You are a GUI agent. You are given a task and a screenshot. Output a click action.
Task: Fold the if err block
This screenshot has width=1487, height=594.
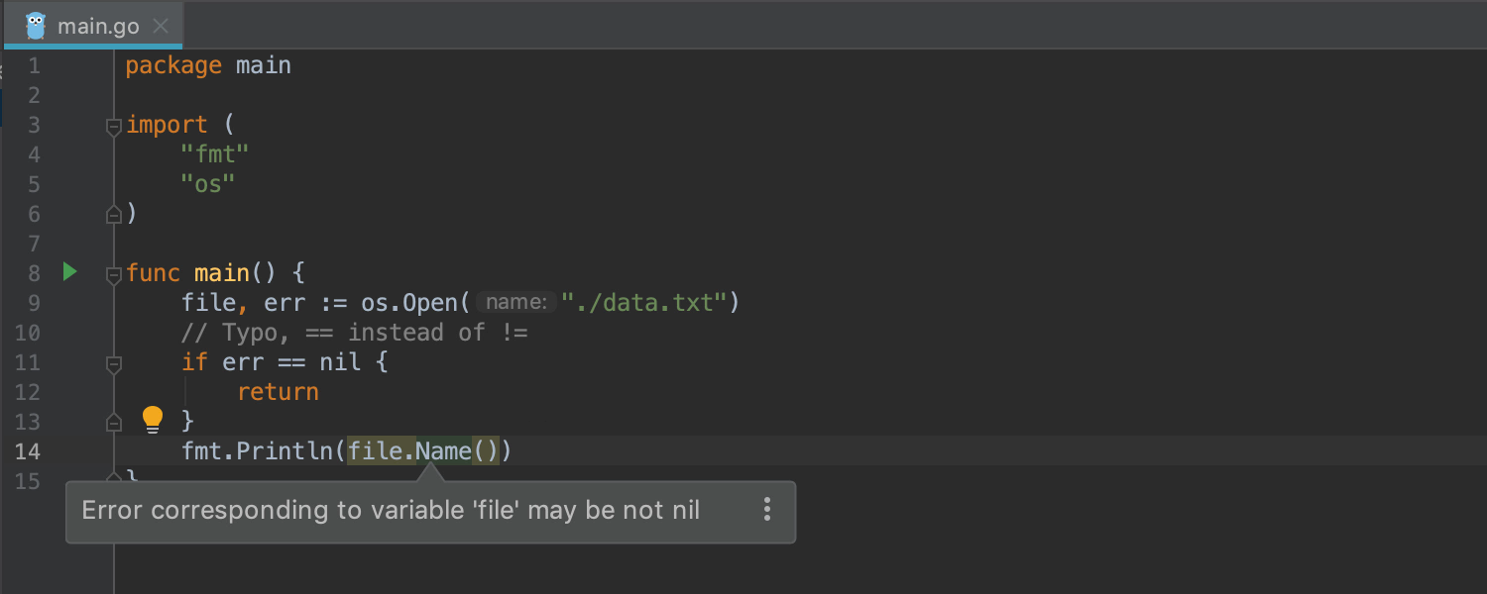(x=114, y=364)
